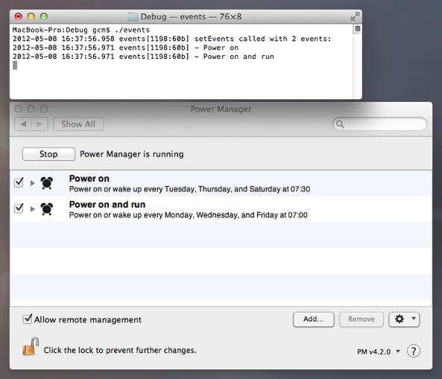Click the Remove button
The height and width of the screenshot is (379, 442).
[361, 319]
